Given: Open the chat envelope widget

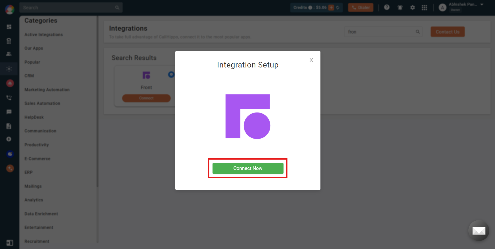Looking at the screenshot, I should coord(478,230).
